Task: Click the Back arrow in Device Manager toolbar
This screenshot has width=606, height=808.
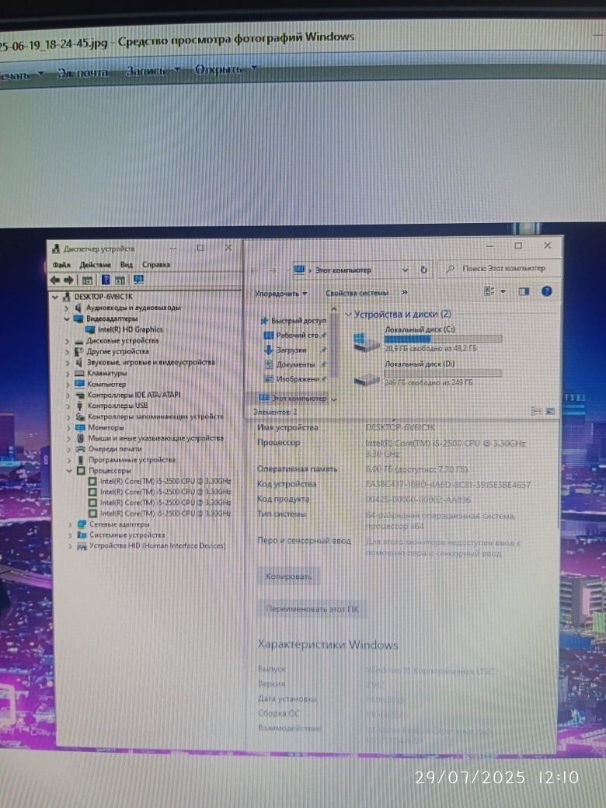Action: pos(55,280)
